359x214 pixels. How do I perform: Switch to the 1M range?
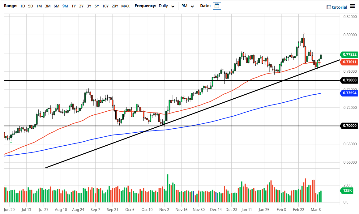(39, 6)
